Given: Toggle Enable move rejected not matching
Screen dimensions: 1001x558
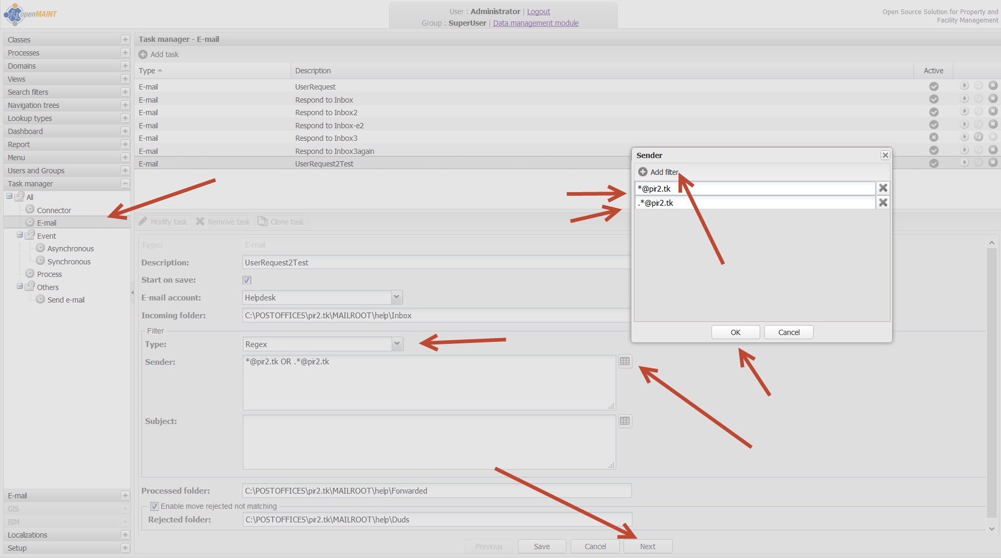Looking at the screenshot, I should [x=154, y=506].
